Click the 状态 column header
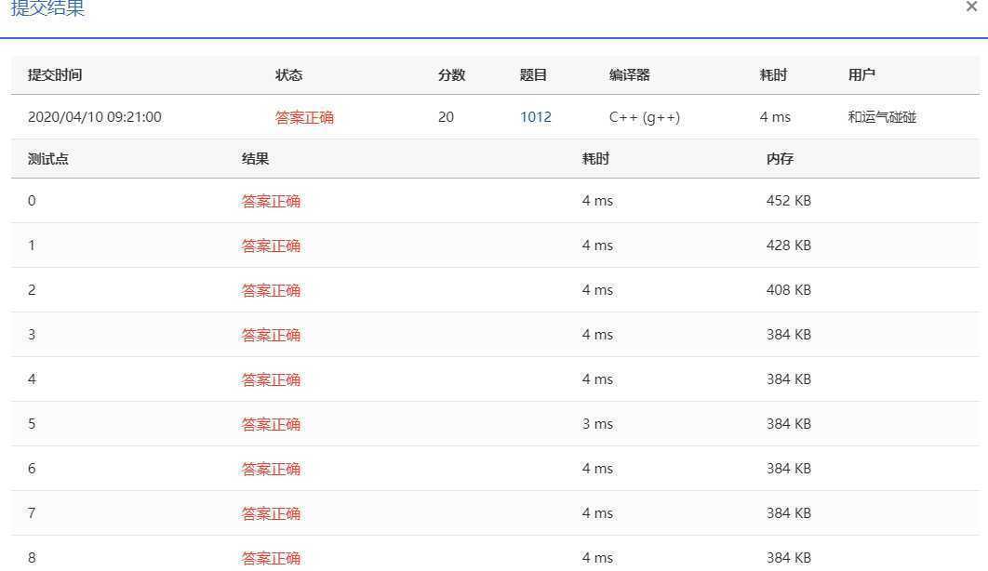The width and height of the screenshot is (988, 571). 289,75
